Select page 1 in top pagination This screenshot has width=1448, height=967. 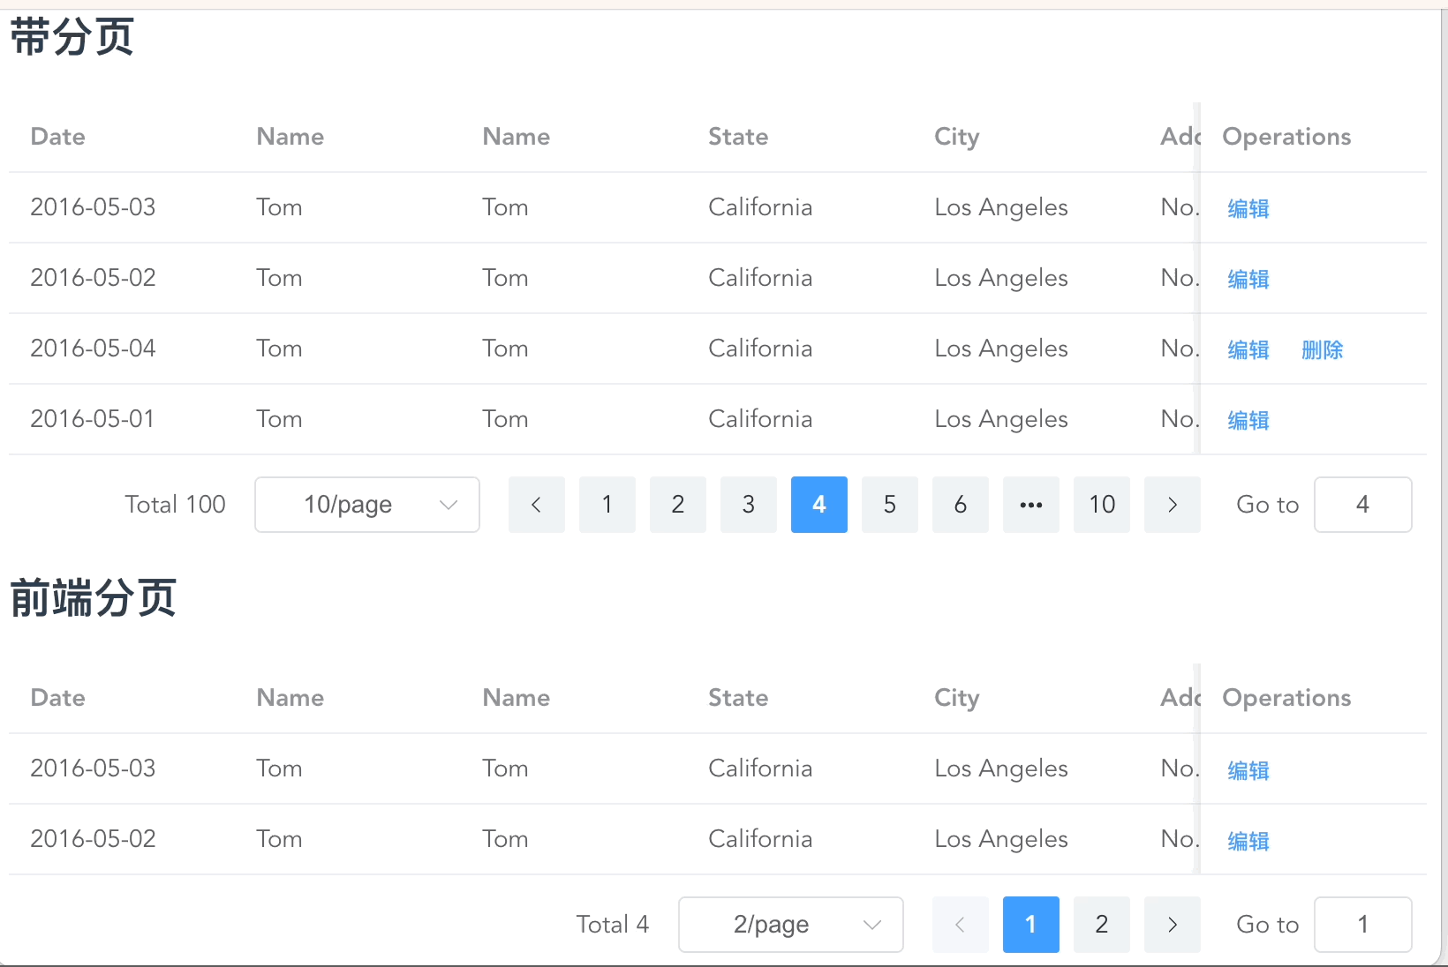tap(607, 505)
